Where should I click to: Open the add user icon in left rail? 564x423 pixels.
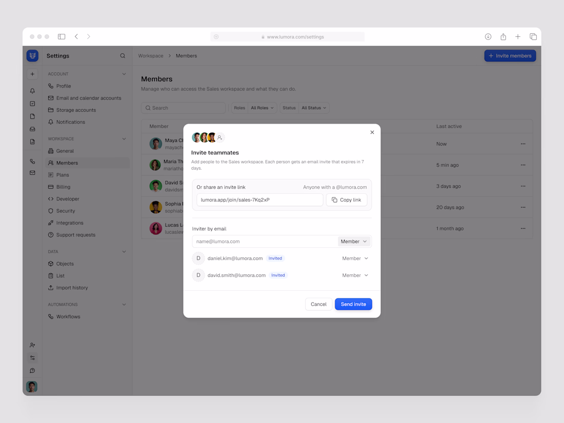pyautogui.click(x=32, y=345)
